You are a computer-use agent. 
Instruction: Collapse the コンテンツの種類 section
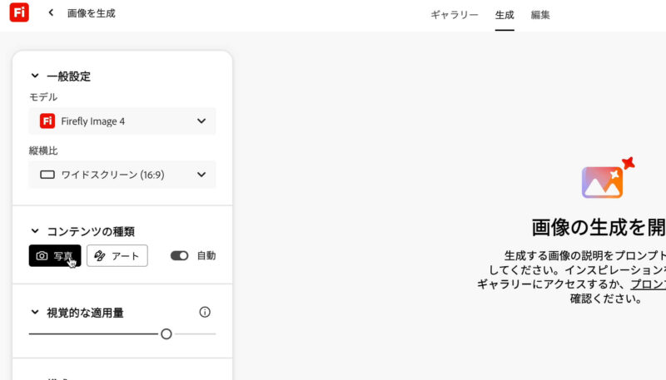[35, 231]
